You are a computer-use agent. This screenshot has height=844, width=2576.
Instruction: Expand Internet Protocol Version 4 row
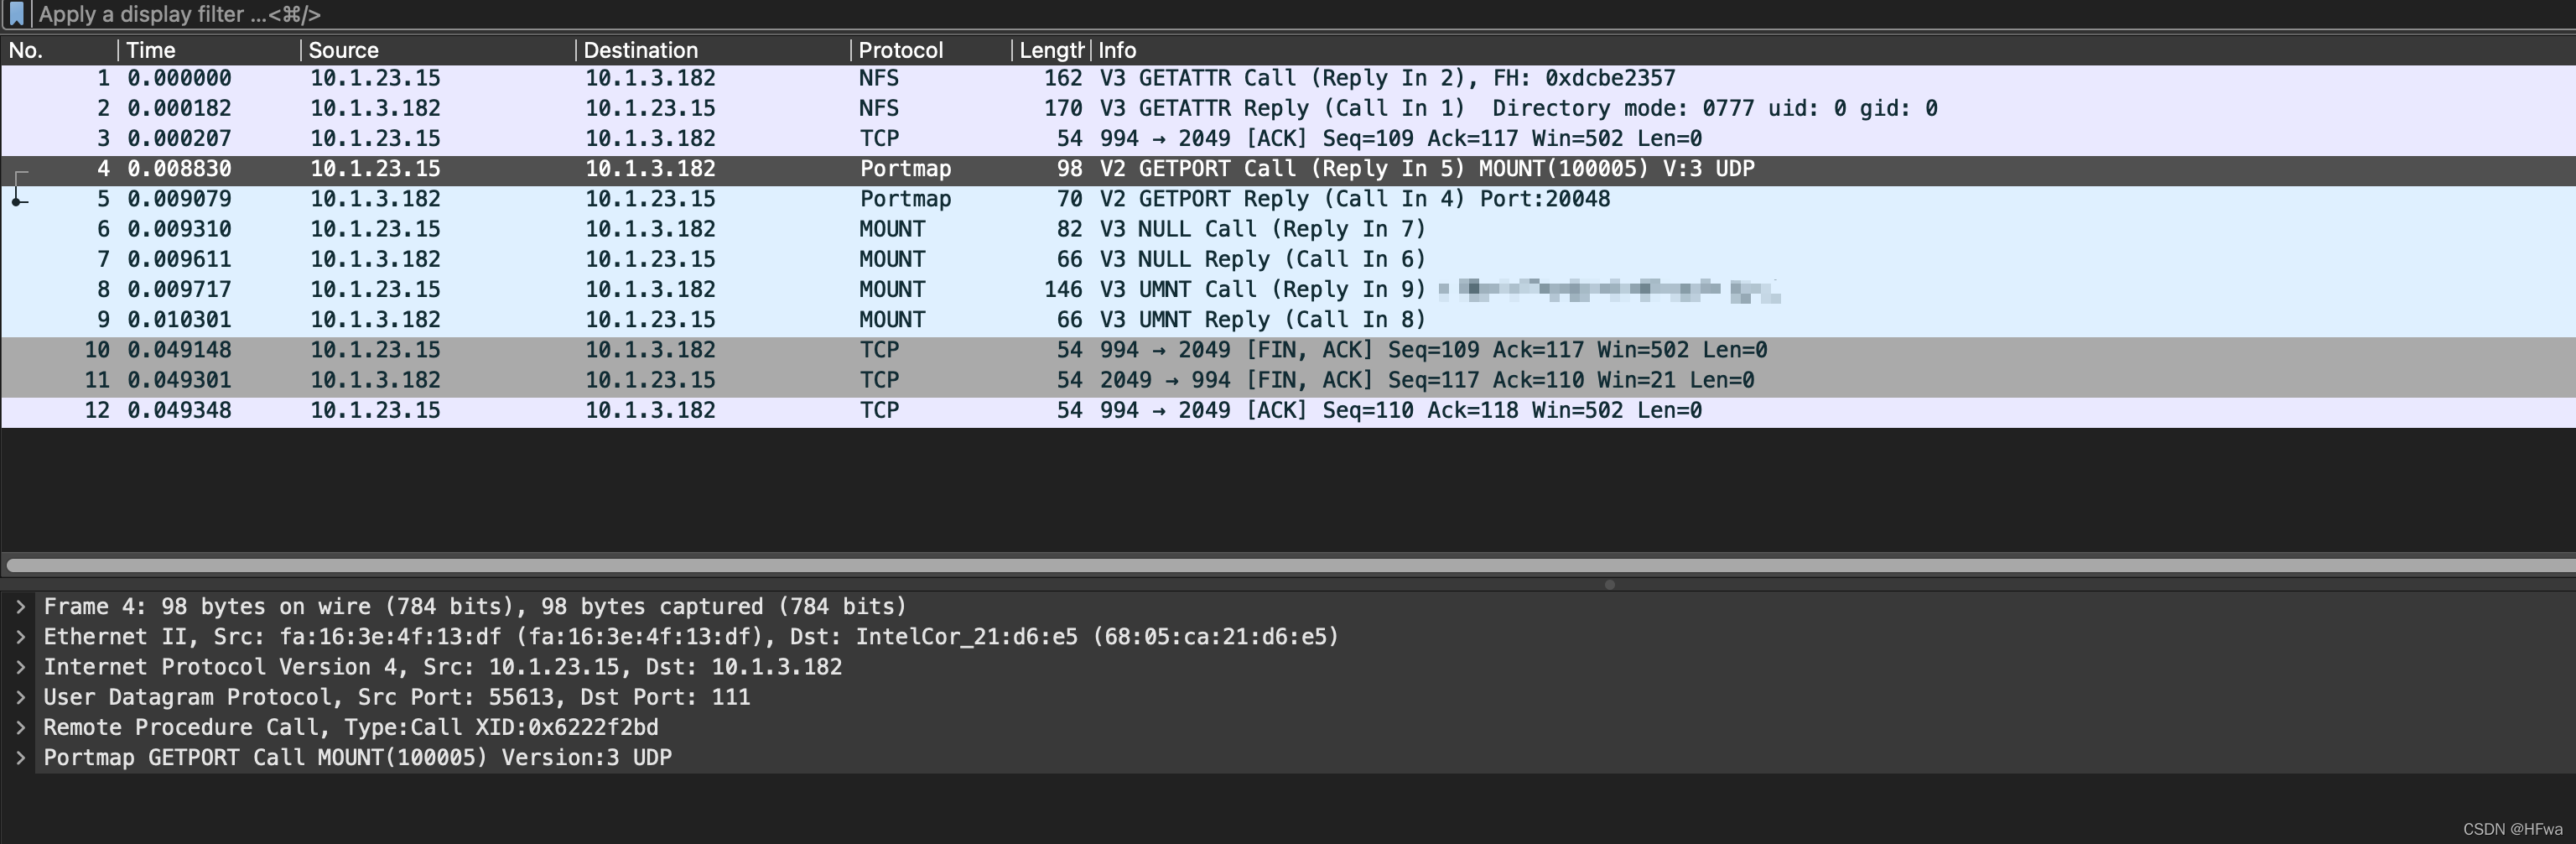click(20, 667)
